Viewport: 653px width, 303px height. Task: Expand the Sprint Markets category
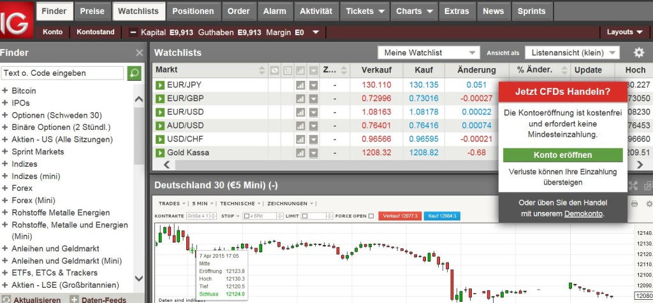click(x=5, y=151)
